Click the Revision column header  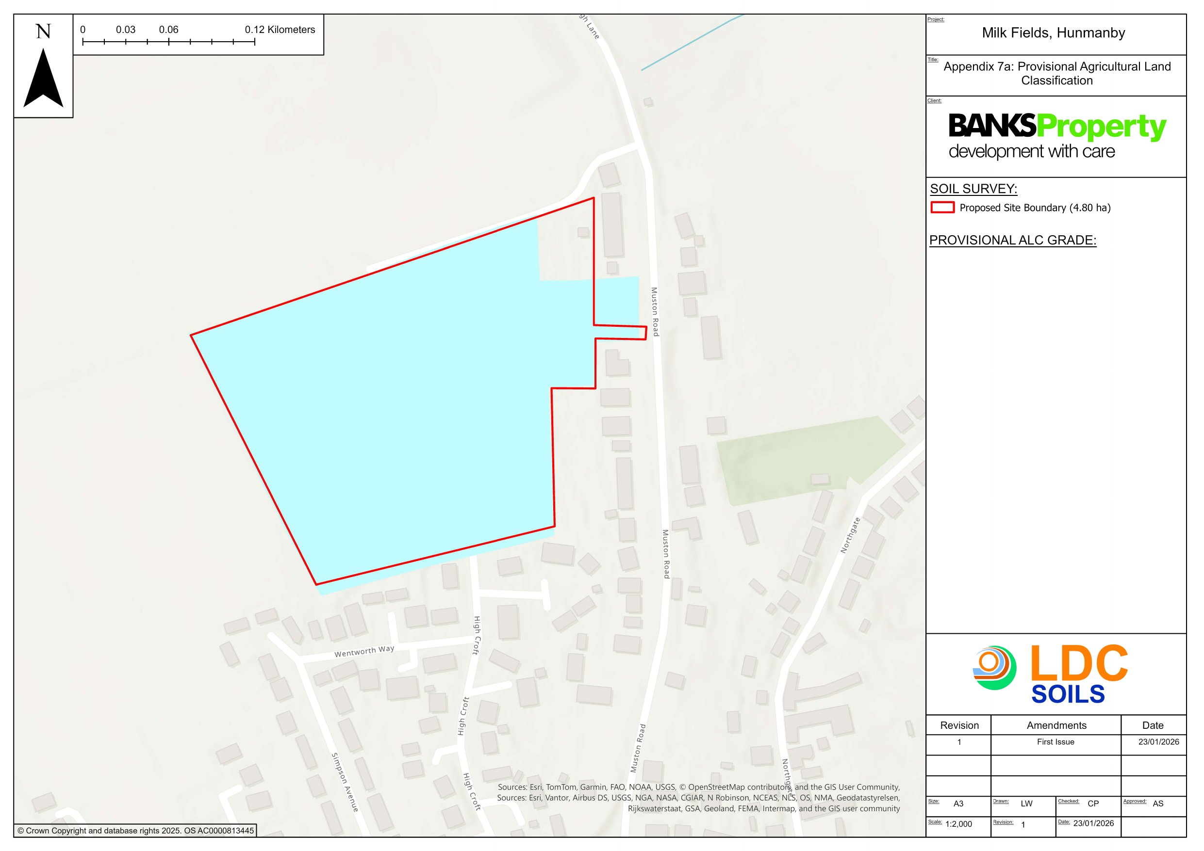pyautogui.click(x=958, y=725)
